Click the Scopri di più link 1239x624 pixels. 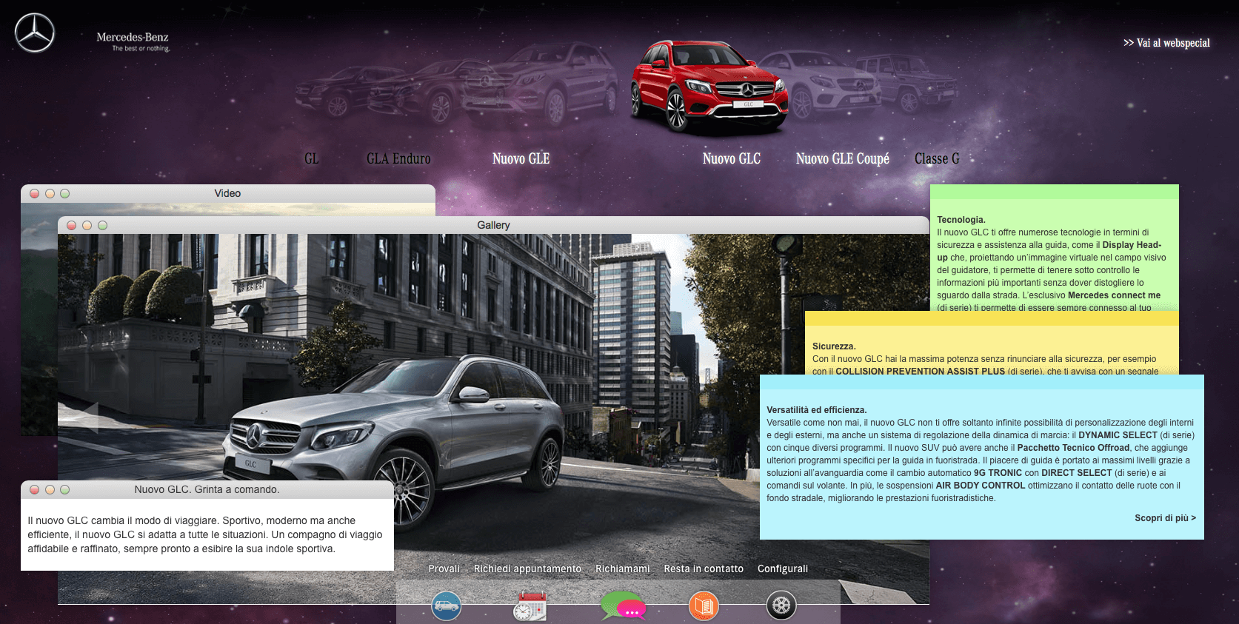pyautogui.click(x=1165, y=518)
